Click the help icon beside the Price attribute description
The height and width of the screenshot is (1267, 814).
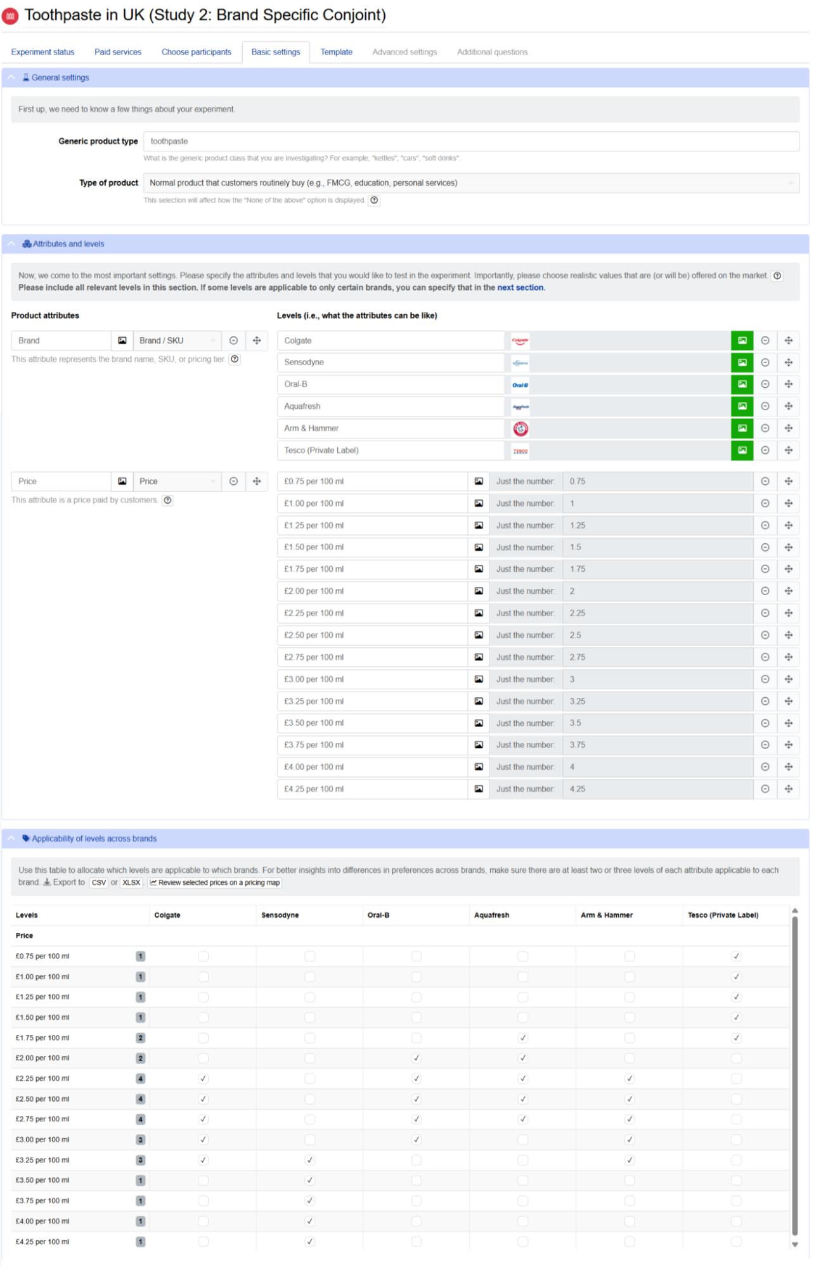click(x=167, y=500)
